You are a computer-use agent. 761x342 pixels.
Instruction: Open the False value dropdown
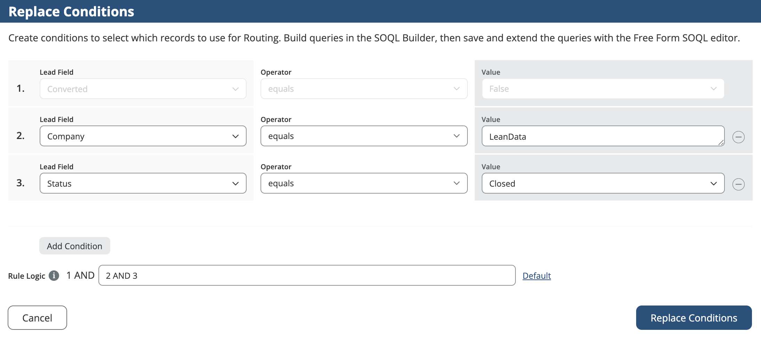coord(603,89)
